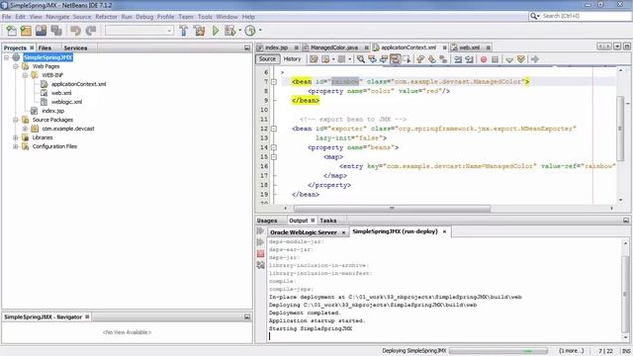Click the Stop Macro Recording icon
Viewport: 633px width, 356px height.
pos(495,59)
